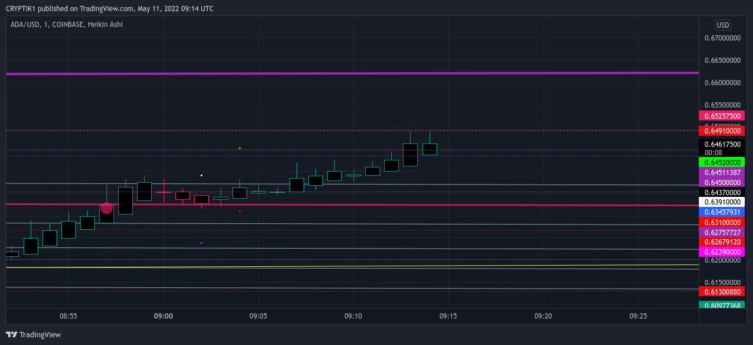
Task: Select the crimson horizontal support line
Action: [x=352, y=205]
